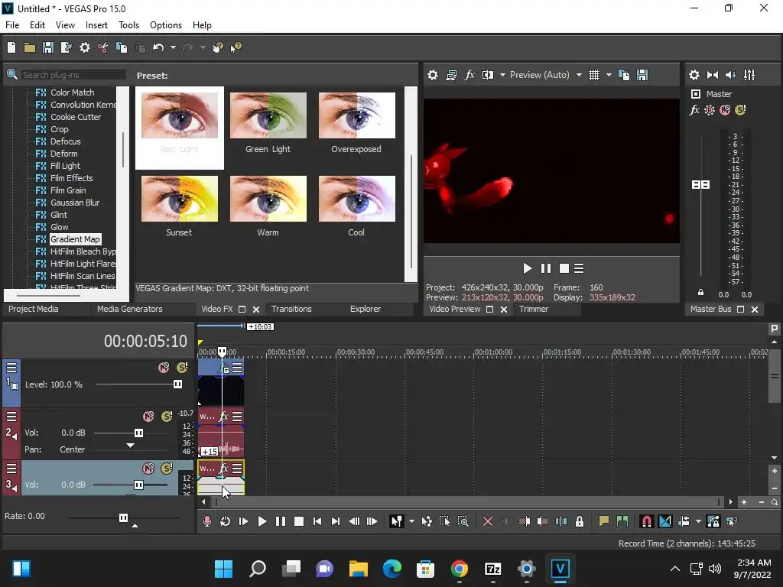Toggle the Dim Output speaker icon
This screenshot has width=783, height=587.
tap(730, 75)
